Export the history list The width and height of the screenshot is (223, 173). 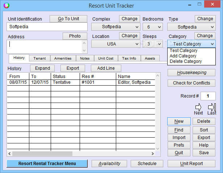[73, 68]
